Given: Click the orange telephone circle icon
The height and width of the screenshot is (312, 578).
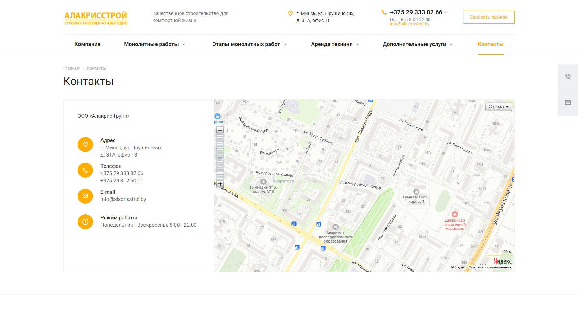Looking at the screenshot, I should (85, 170).
